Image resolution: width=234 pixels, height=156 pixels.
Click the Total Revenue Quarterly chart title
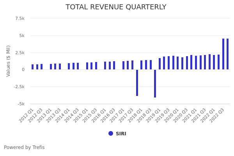click(x=116, y=7)
